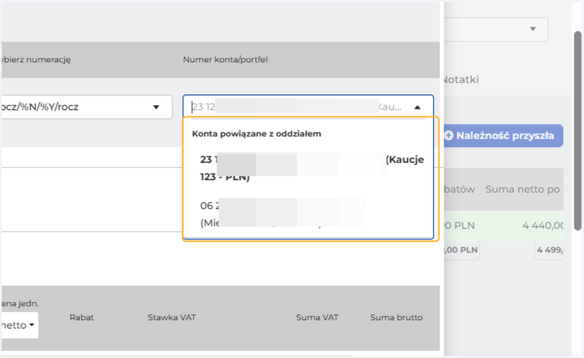Open the numbering format dropdown ending '/rocz'
This screenshot has height=358, width=584.
click(86, 107)
